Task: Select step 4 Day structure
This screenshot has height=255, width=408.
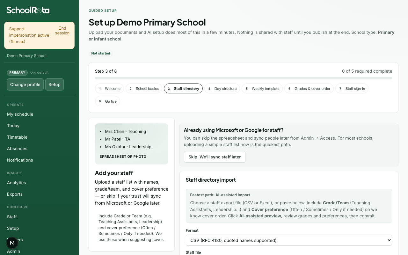Action: coord(222,89)
